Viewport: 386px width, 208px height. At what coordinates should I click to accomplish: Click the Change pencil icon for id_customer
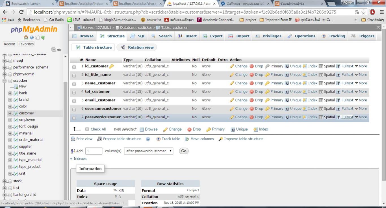pos(232,66)
